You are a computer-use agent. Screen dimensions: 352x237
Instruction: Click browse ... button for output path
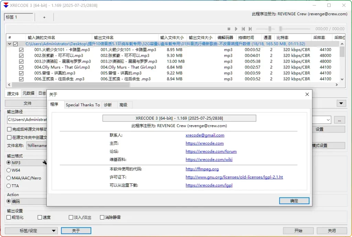(339, 120)
